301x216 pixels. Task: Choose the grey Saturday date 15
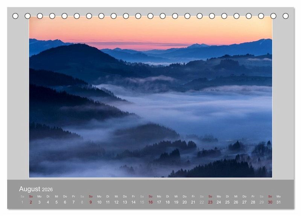click(142, 202)
